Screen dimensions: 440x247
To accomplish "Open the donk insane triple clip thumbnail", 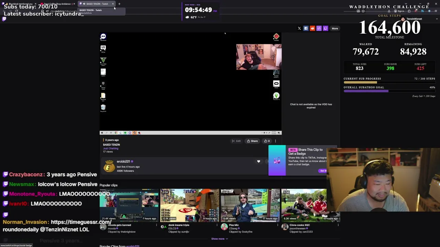I will click(x=189, y=205).
